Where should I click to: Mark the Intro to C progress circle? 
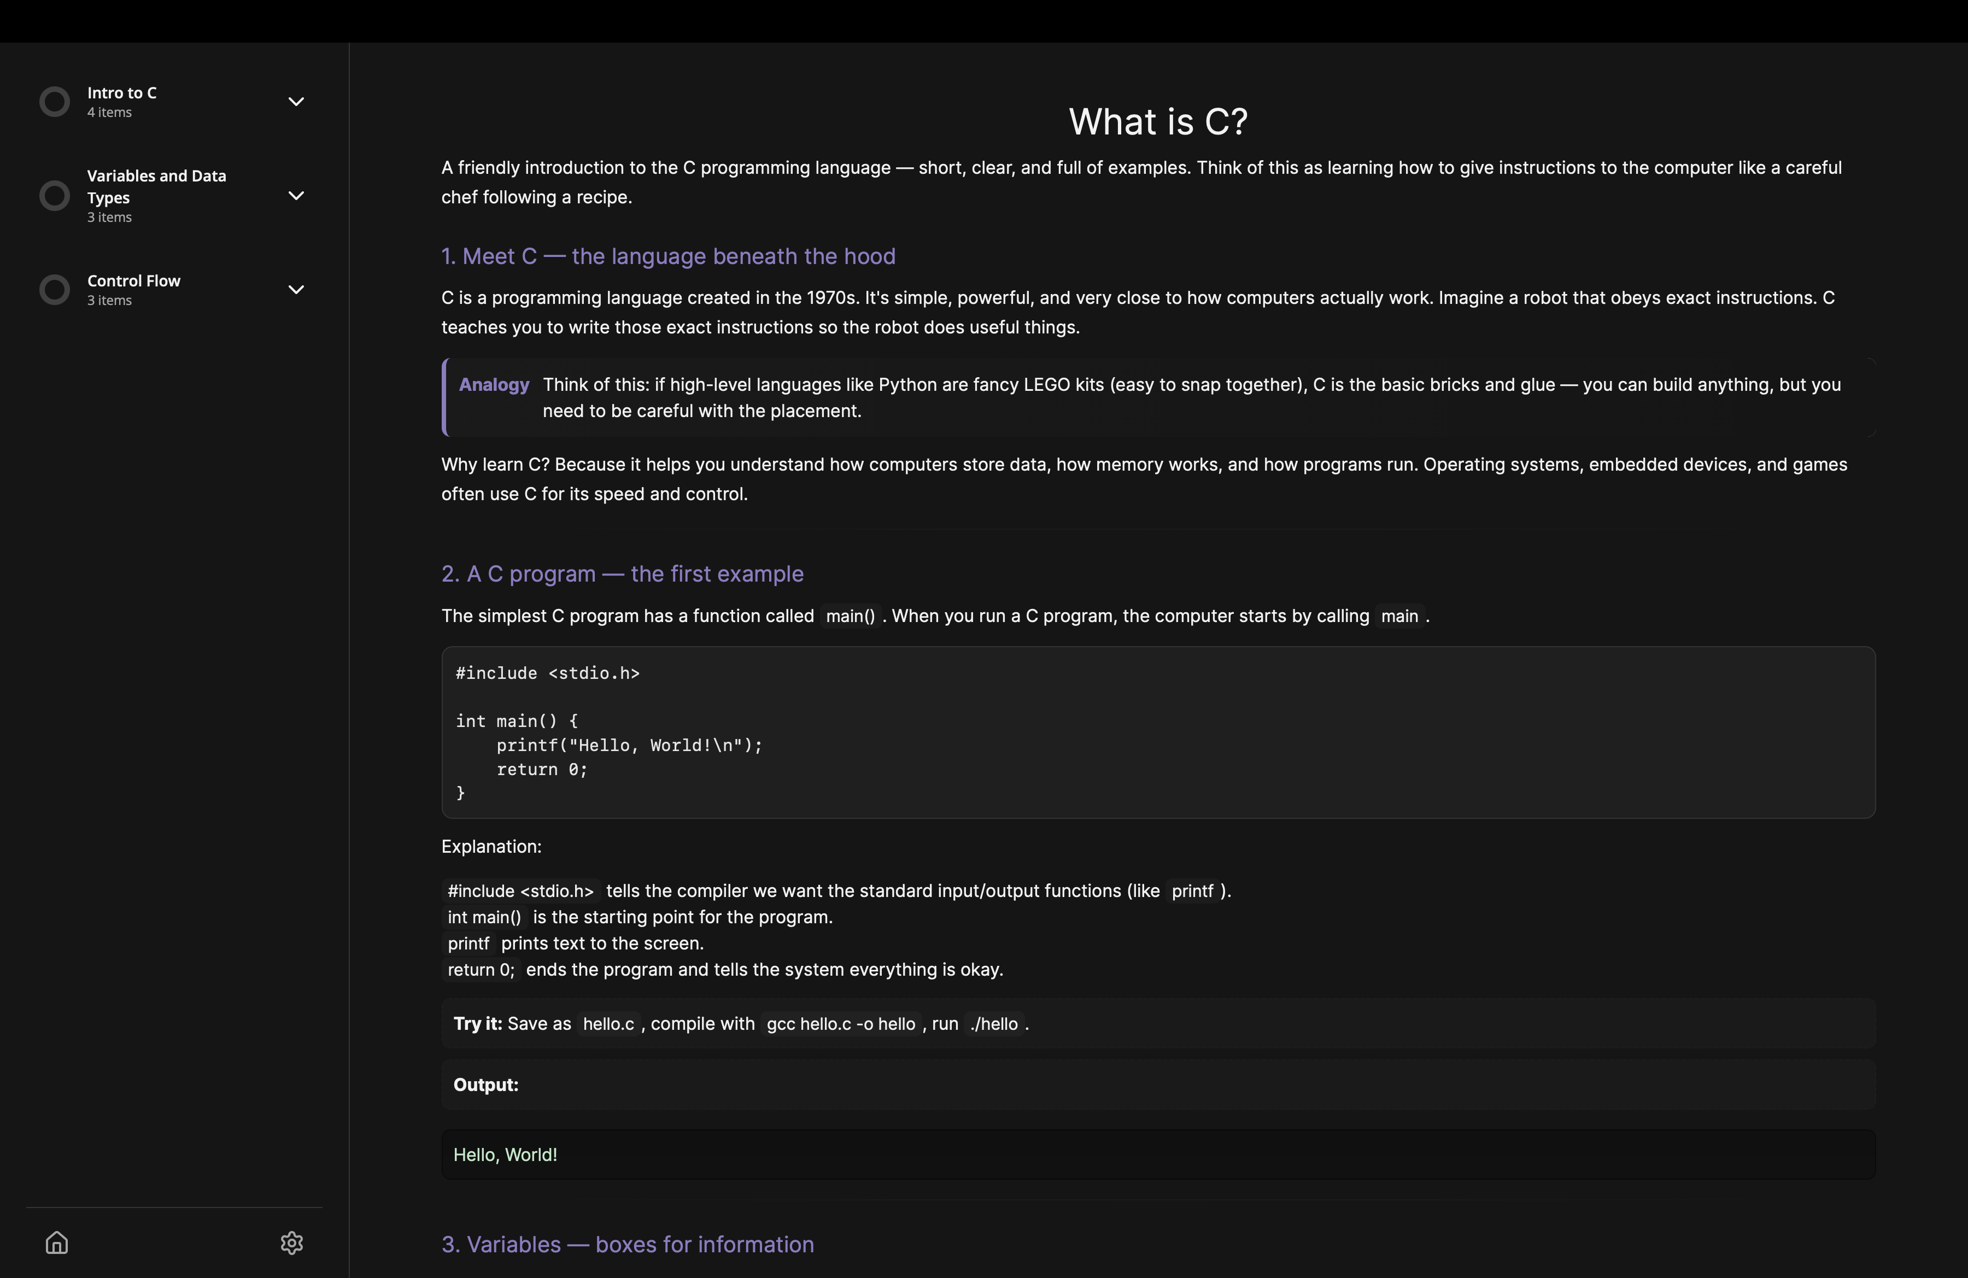pyautogui.click(x=55, y=102)
